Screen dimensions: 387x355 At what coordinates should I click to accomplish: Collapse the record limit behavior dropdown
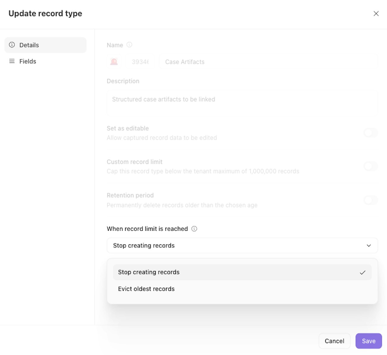242,246
